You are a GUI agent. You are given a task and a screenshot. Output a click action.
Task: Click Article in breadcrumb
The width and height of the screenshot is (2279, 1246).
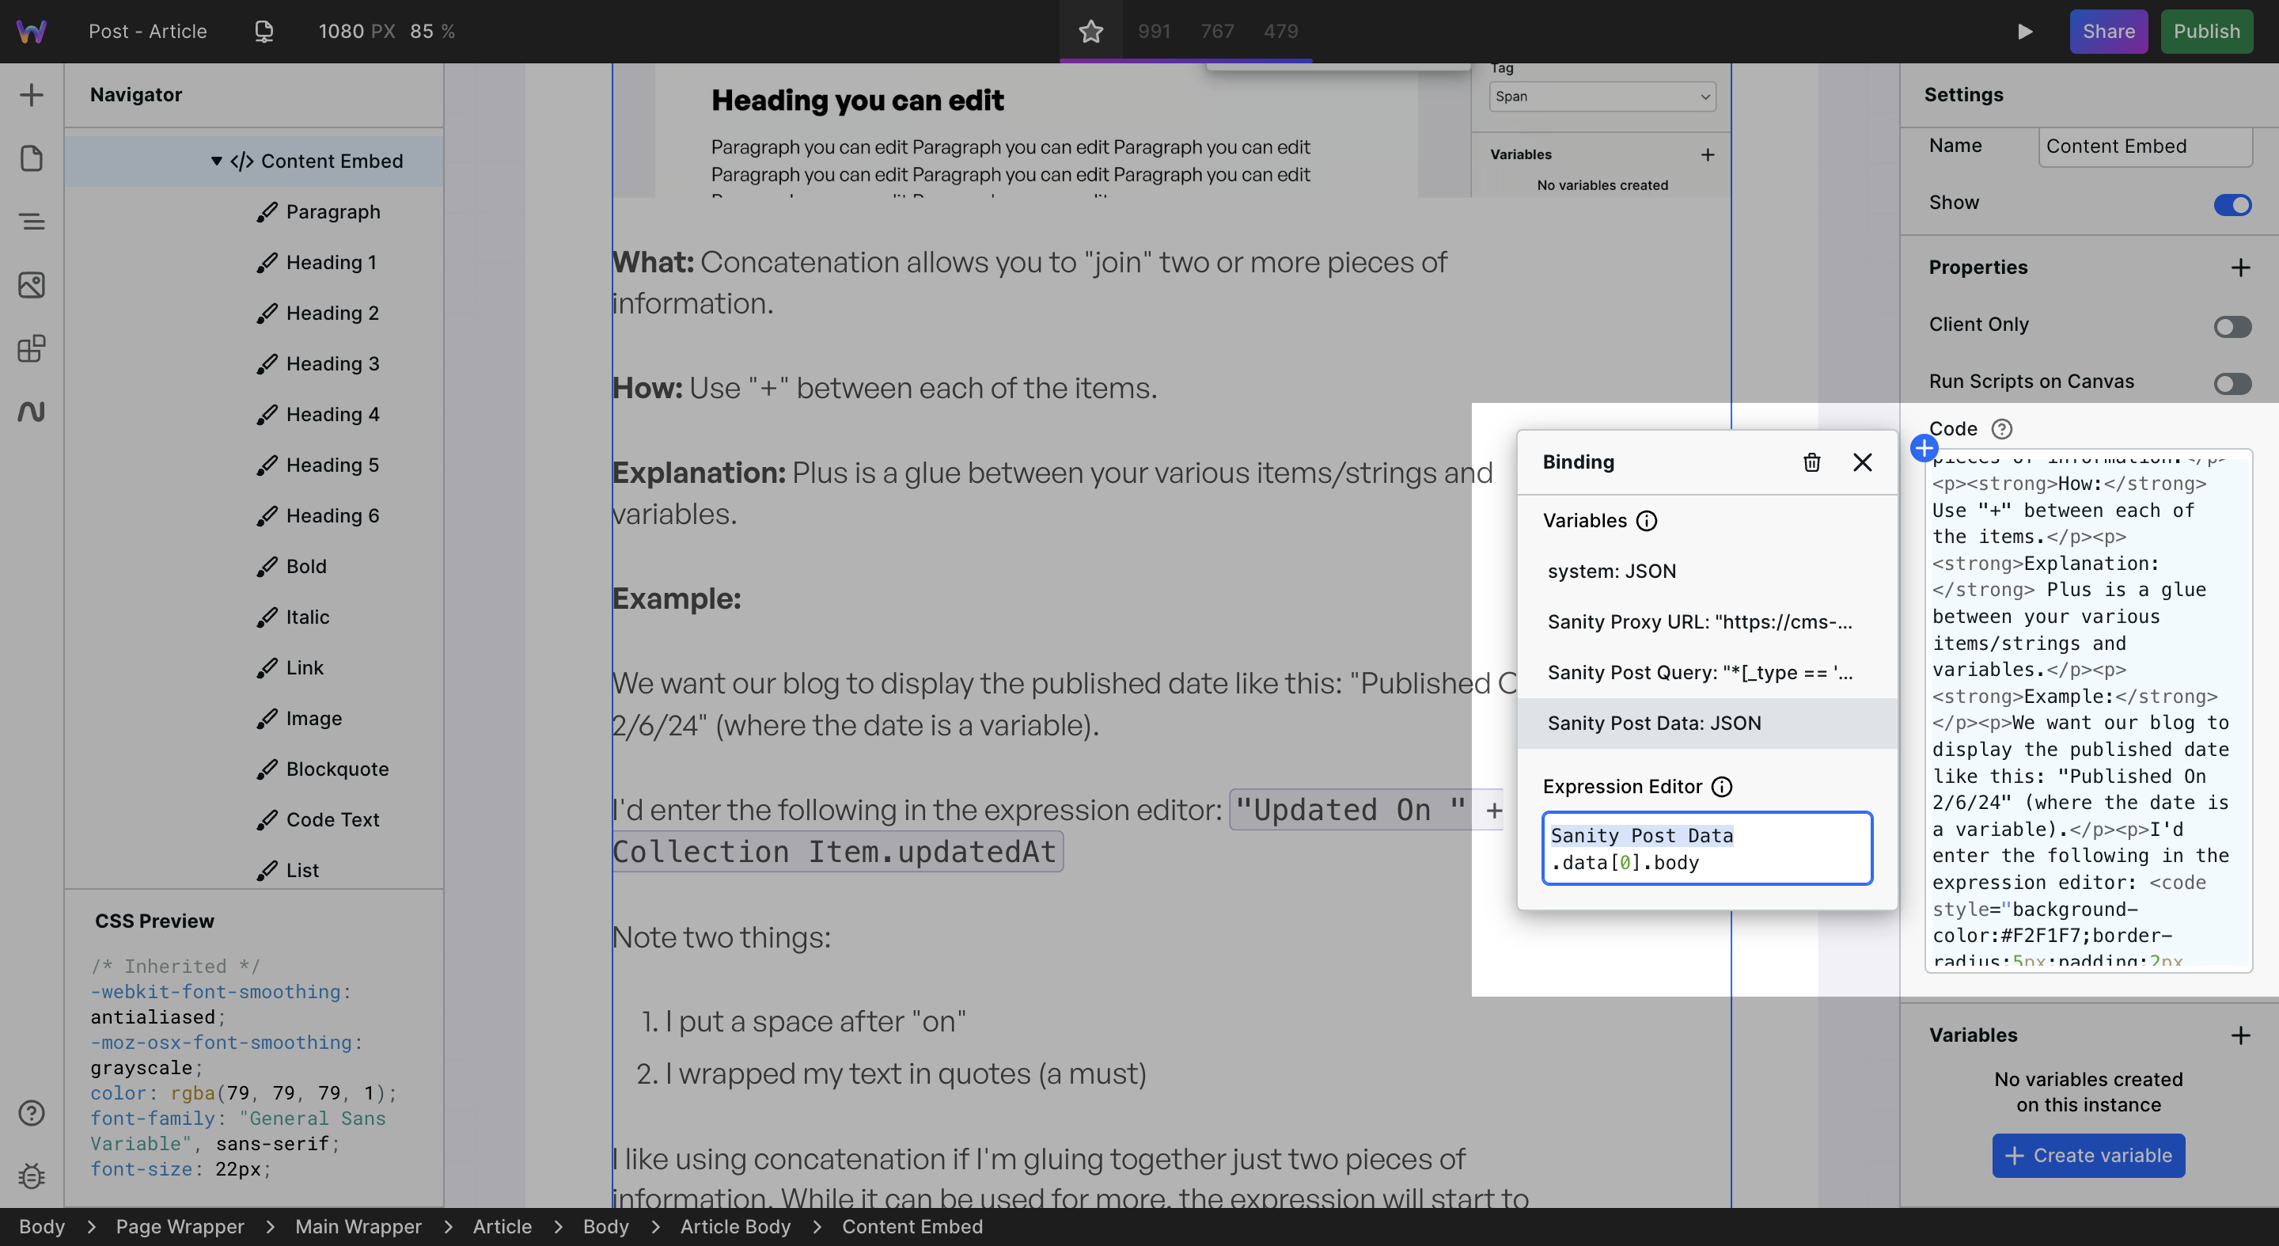point(502,1228)
